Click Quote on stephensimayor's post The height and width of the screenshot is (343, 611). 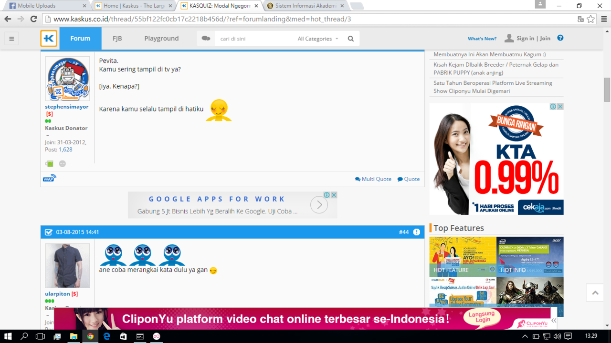click(x=409, y=179)
